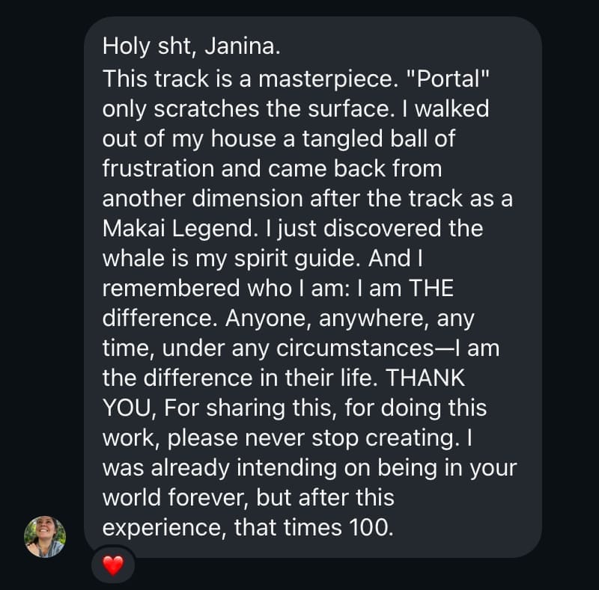Click the quoted word "Portal"
Image resolution: width=599 pixels, height=590 pixels.
tap(452, 79)
